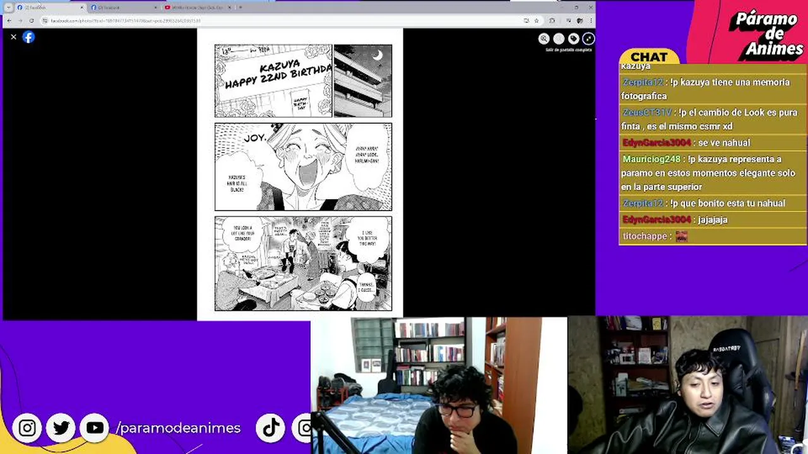808x454 pixels.
Task: Click the username titochappe in chat
Action: point(645,236)
